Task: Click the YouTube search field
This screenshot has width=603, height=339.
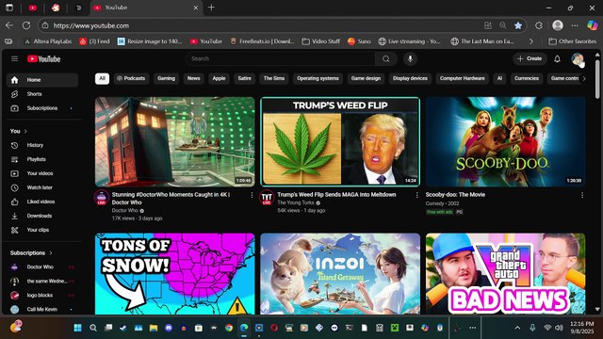Action: coord(281,58)
